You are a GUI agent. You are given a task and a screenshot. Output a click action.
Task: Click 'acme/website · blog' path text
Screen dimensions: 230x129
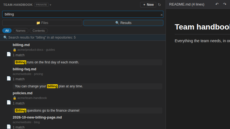[x=26, y=122]
